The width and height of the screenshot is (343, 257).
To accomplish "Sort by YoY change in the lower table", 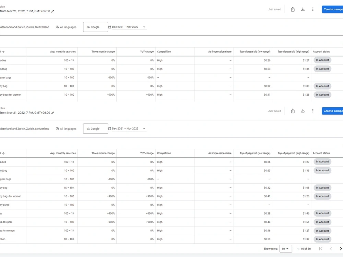I will (147, 153).
